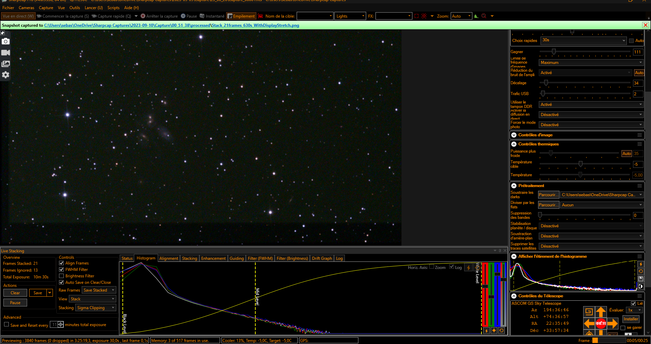Click the reset stretch icon in display histogram panel
The width and height of the screenshot is (651, 344).
[640, 271]
